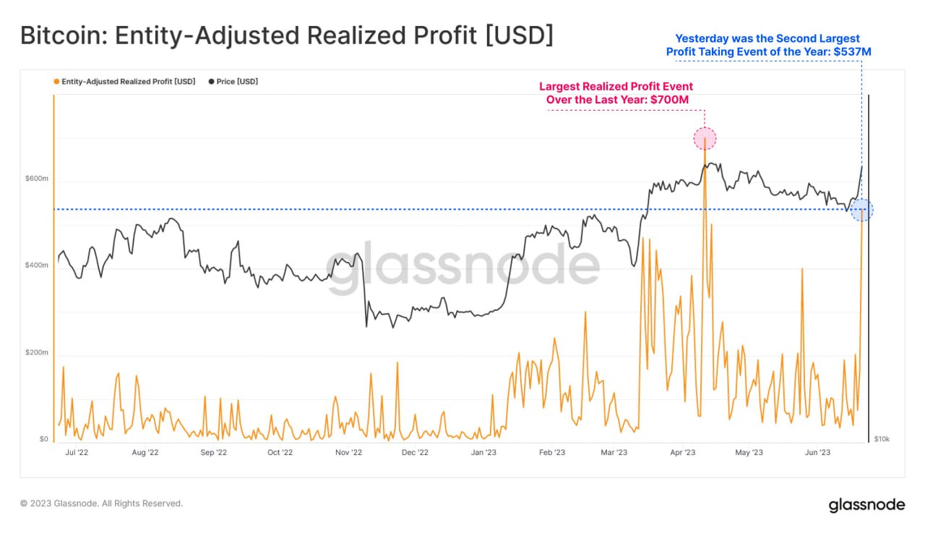Click the orange Entity-Adjusted Realized Profit legend dot
The height and width of the screenshot is (533, 925).
[x=56, y=82]
